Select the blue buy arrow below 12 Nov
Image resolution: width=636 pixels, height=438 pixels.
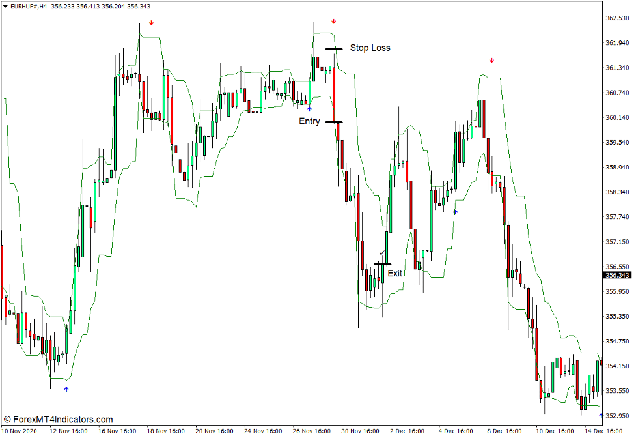pyautogui.click(x=65, y=389)
